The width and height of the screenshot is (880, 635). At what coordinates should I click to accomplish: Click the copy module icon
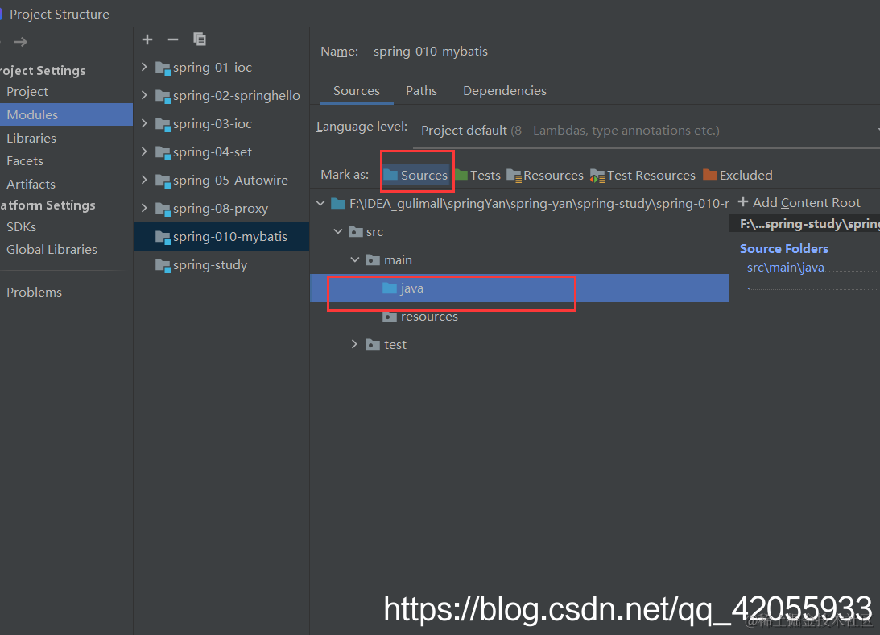199,39
